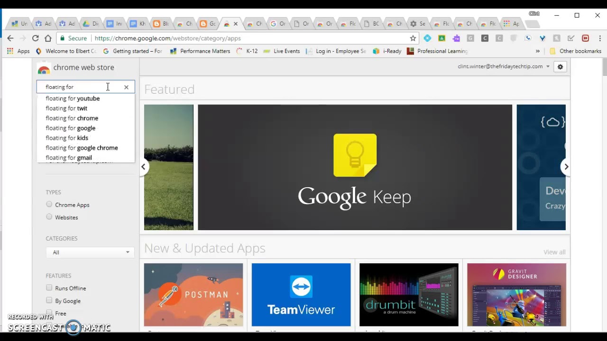Switch to the Blogger tab labeled Gc
Image resolution: width=607 pixels, height=341 pixels.
(x=208, y=24)
